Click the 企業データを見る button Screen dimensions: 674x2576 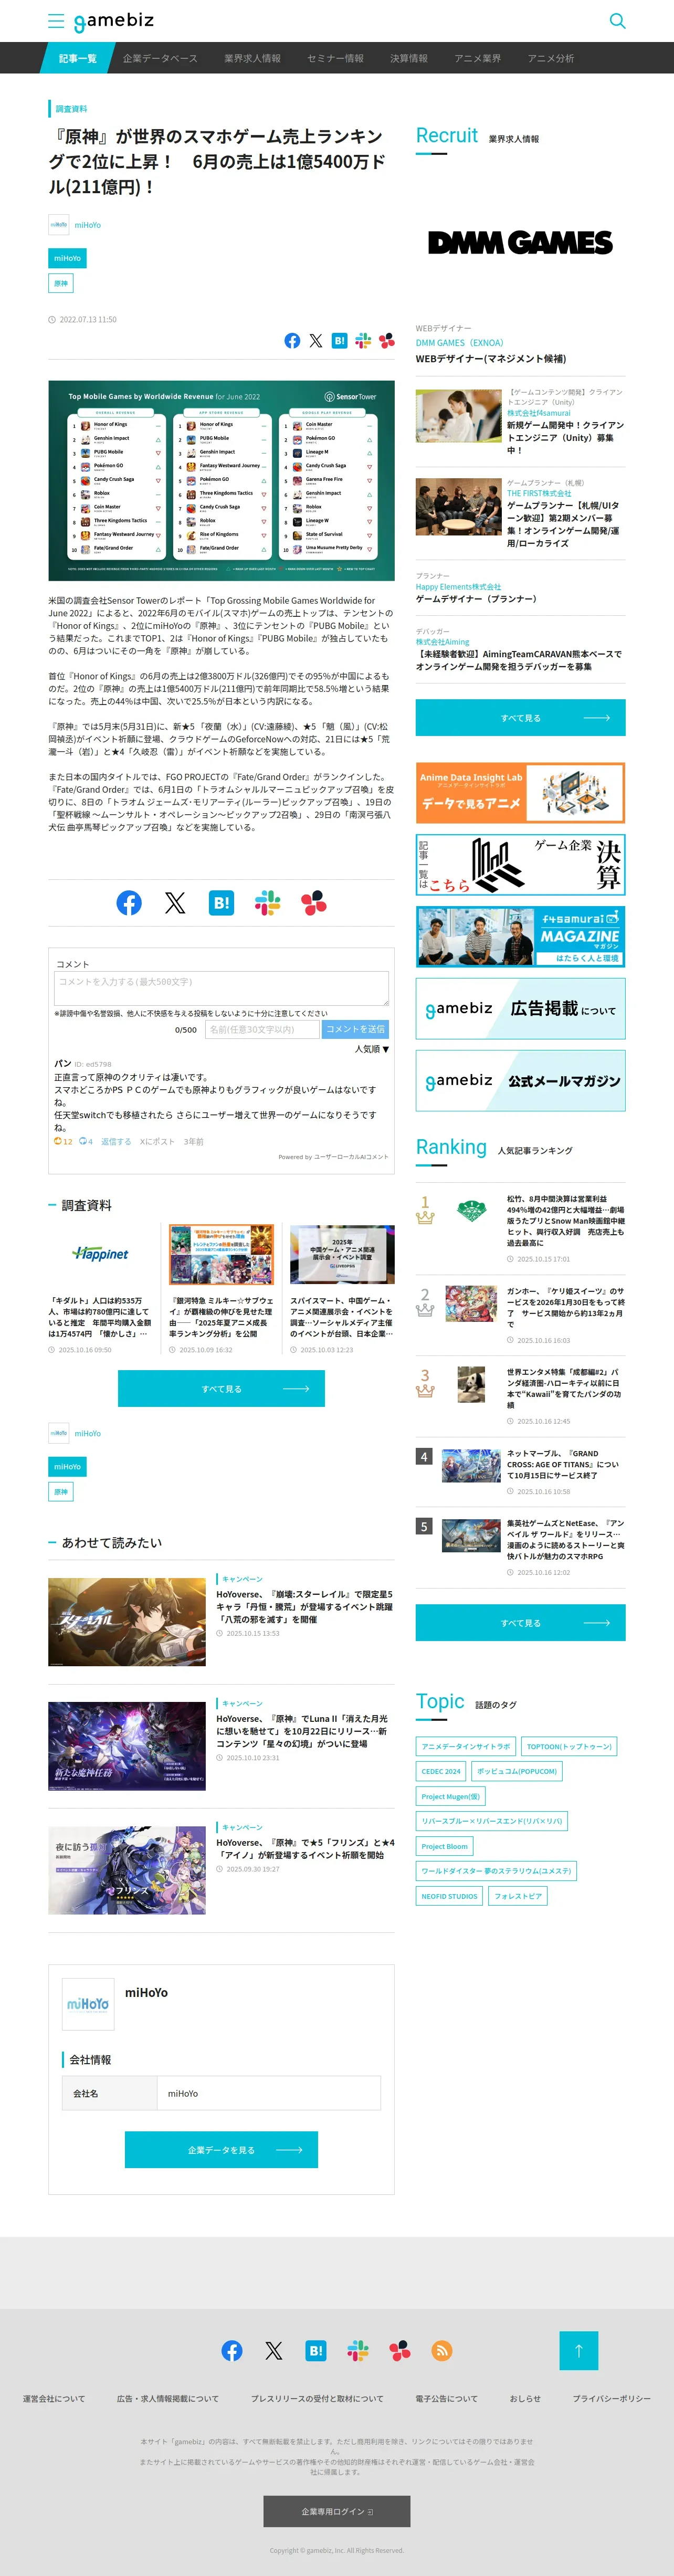point(221,2150)
